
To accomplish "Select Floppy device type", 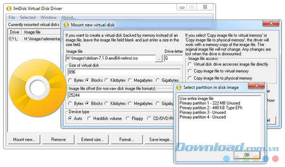I will tap(134, 118).
